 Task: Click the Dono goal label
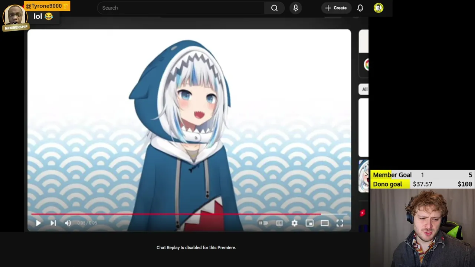pos(387,184)
